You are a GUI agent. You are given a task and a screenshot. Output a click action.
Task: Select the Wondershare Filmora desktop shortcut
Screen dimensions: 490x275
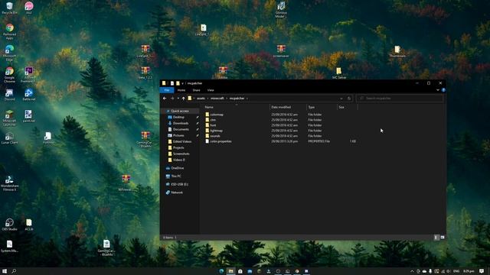(x=9, y=183)
